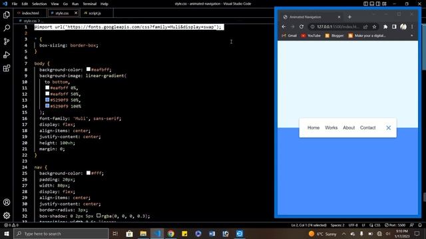
Task: Close the navigation with the X icon
Action: pyautogui.click(x=389, y=128)
